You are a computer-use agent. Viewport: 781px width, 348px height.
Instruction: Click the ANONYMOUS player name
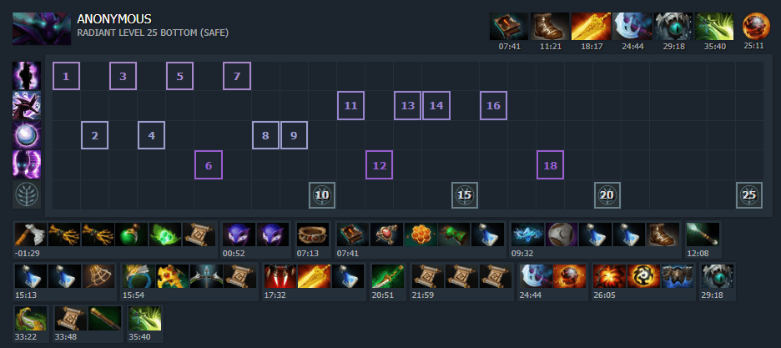pos(114,19)
